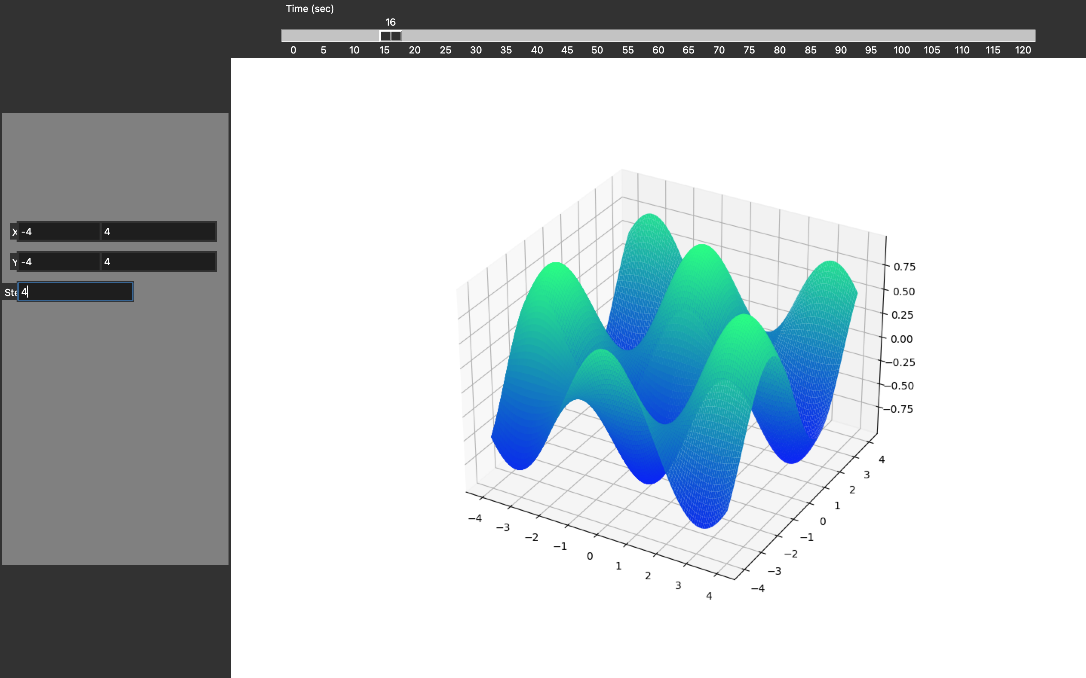The height and width of the screenshot is (678, 1086).
Task: Click the Y maximum input showing 4
Action: click(158, 261)
